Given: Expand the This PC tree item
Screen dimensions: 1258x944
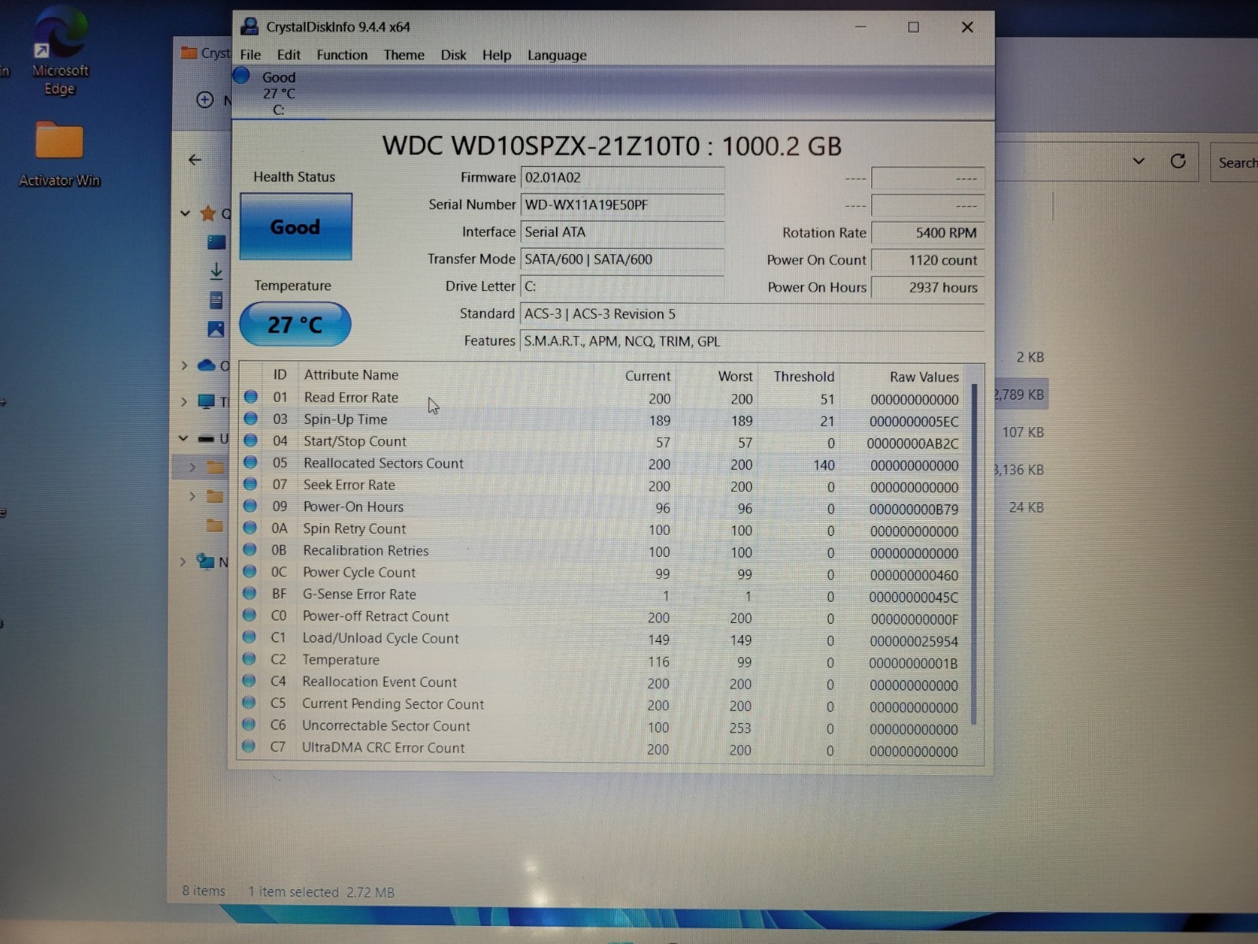Looking at the screenshot, I should tap(184, 402).
